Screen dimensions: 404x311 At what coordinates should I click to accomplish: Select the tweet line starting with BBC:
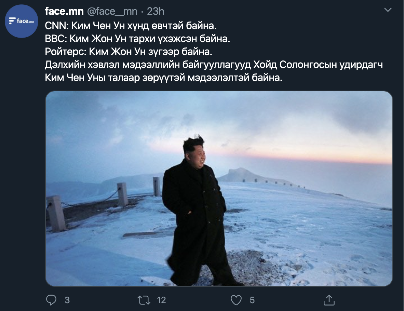point(137,39)
